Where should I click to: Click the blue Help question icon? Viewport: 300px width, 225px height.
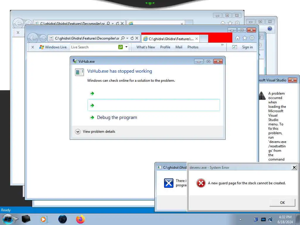click(270, 29)
